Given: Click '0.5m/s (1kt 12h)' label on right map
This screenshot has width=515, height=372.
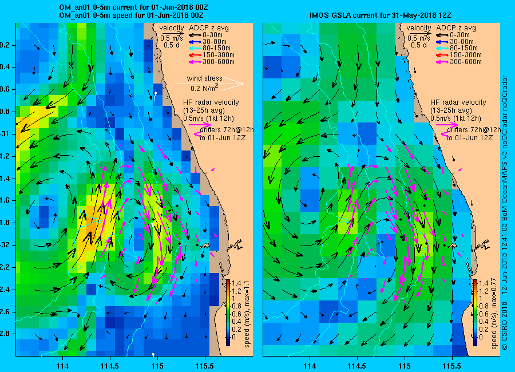Looking at the screenshot, I should [x=456, y=118].
